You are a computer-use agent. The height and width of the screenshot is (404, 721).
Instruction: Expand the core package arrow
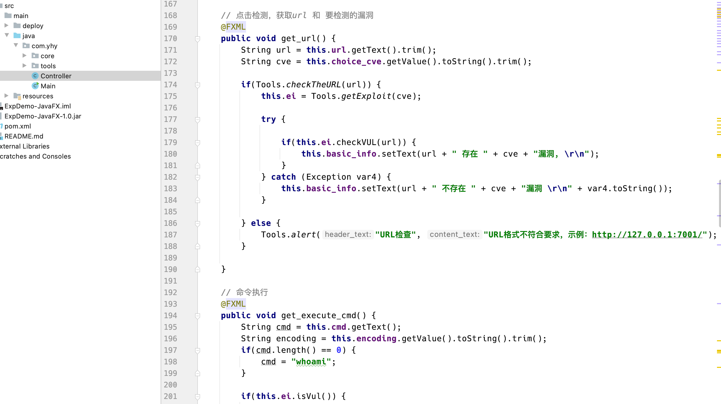tap(25, 55)
